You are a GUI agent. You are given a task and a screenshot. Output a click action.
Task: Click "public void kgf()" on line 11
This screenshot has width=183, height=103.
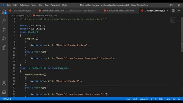36,51
